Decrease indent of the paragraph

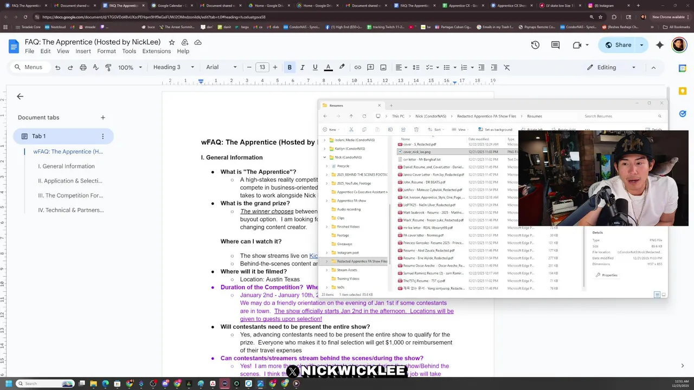click(481, 67)
